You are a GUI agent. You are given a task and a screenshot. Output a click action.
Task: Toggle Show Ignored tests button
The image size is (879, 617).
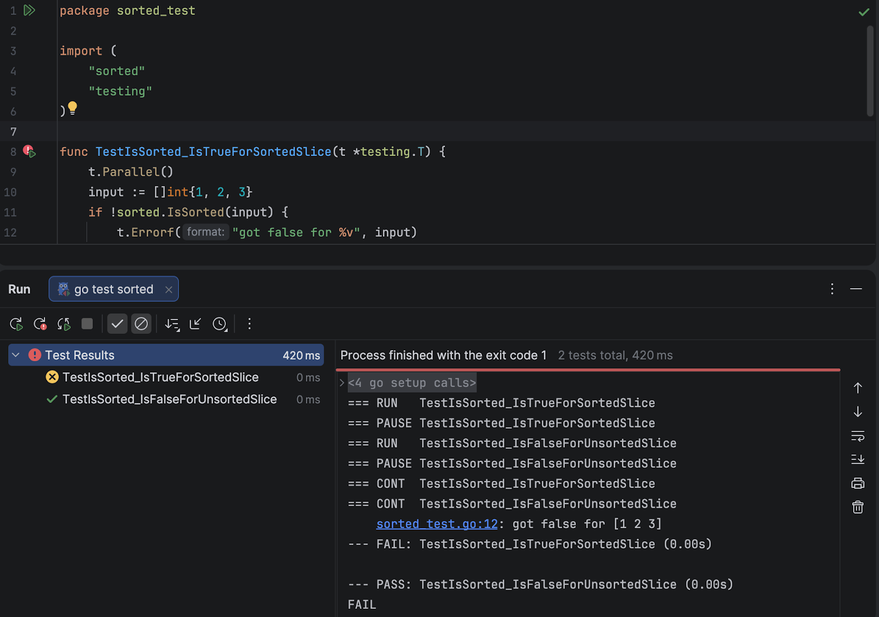(x=141, y=324)
